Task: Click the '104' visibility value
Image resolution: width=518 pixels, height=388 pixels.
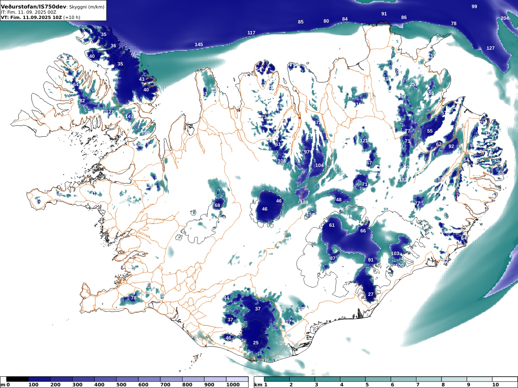Action: coord(319,165)
